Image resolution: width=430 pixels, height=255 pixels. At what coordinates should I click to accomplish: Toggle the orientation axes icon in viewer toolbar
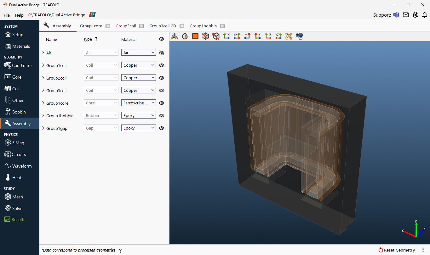[x=175, y=36]
